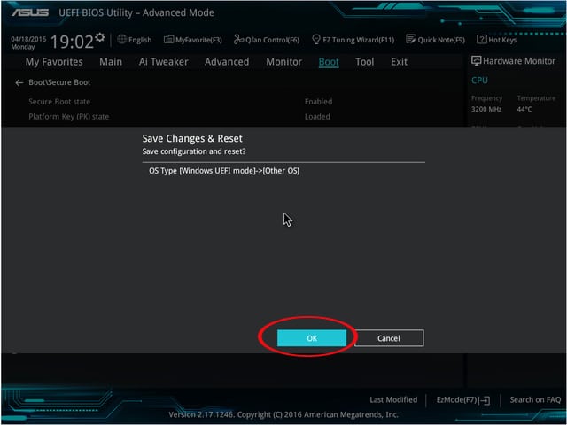Select the Secure Boot state row label
Screen dimensions: 567x425
(x=59, y=102)
